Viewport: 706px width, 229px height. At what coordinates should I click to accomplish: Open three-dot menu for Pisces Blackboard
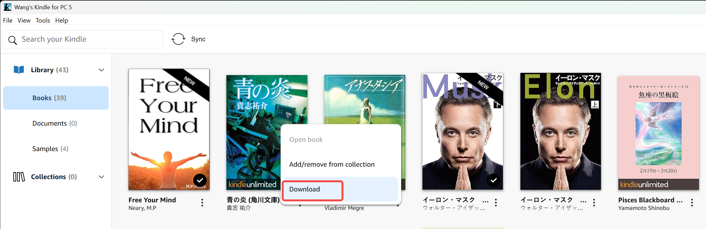[x=692, y=203]
